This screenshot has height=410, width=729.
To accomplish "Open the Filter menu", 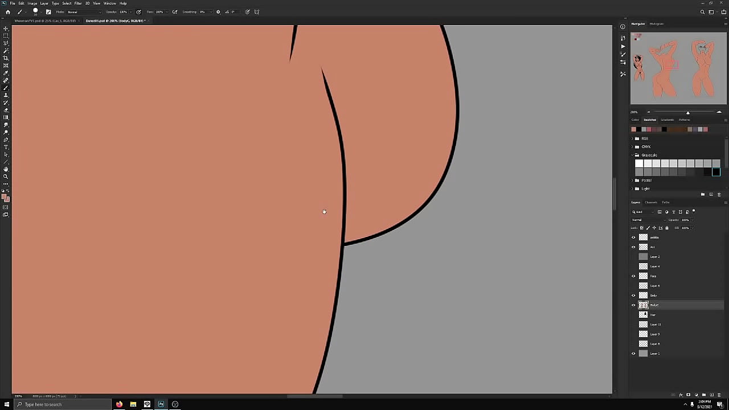I will tap(78, 3).
